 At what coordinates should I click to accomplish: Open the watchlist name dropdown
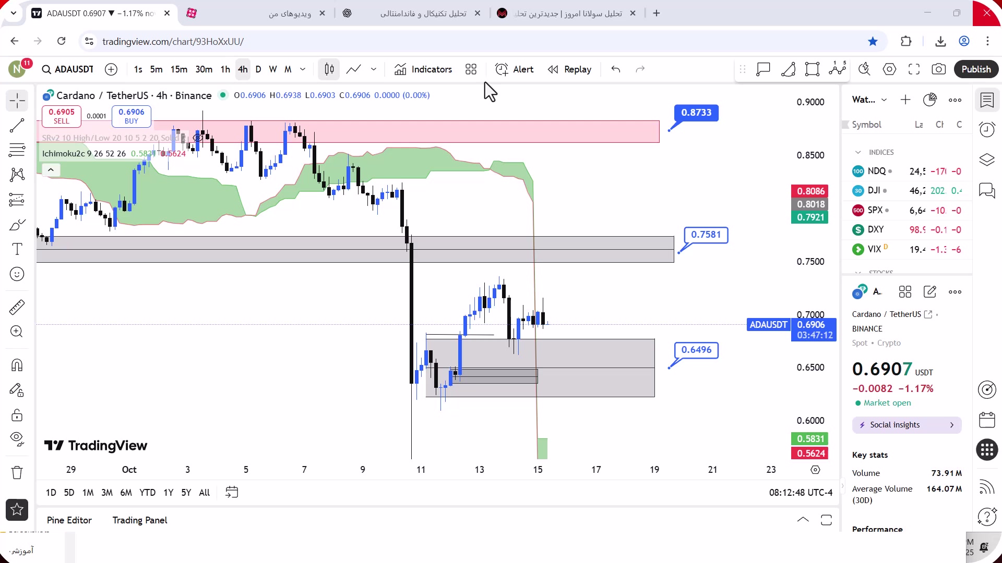pyautogui.click(x=869, y=100)
